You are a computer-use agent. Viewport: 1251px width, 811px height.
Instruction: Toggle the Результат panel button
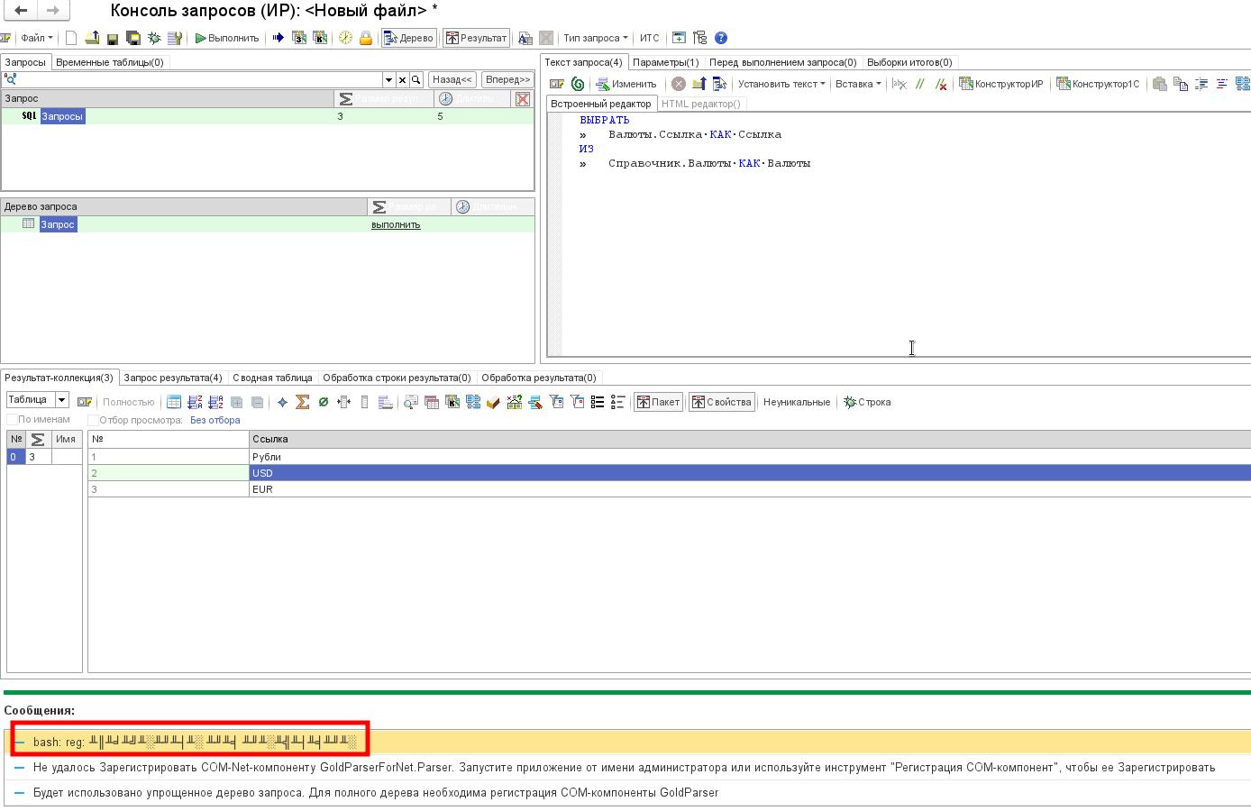pos(476,38)
